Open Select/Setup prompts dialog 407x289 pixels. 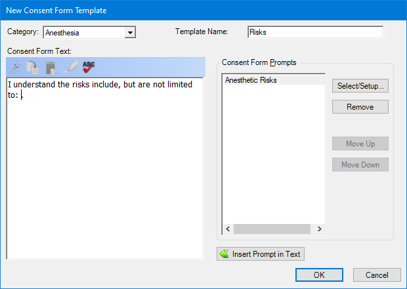[360, 85]
